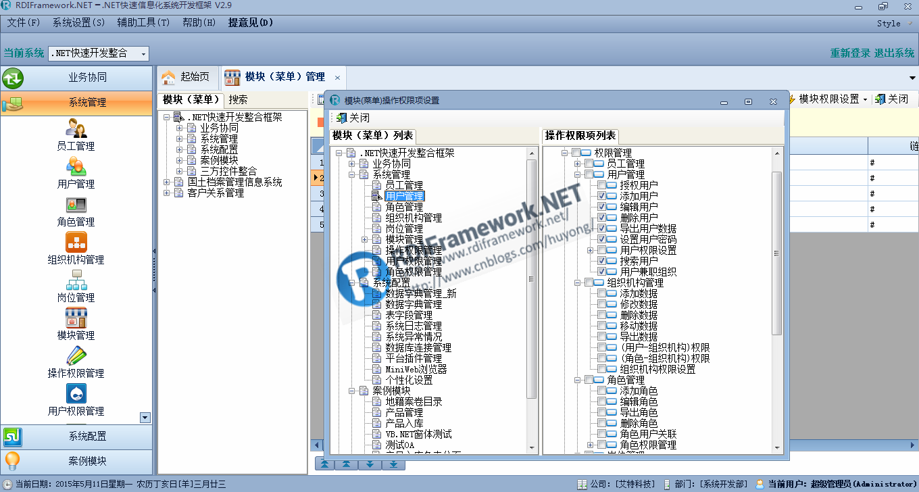Open the 当前系统 combo box
This screenshot has width=919, height=492.
click(99, 53)
